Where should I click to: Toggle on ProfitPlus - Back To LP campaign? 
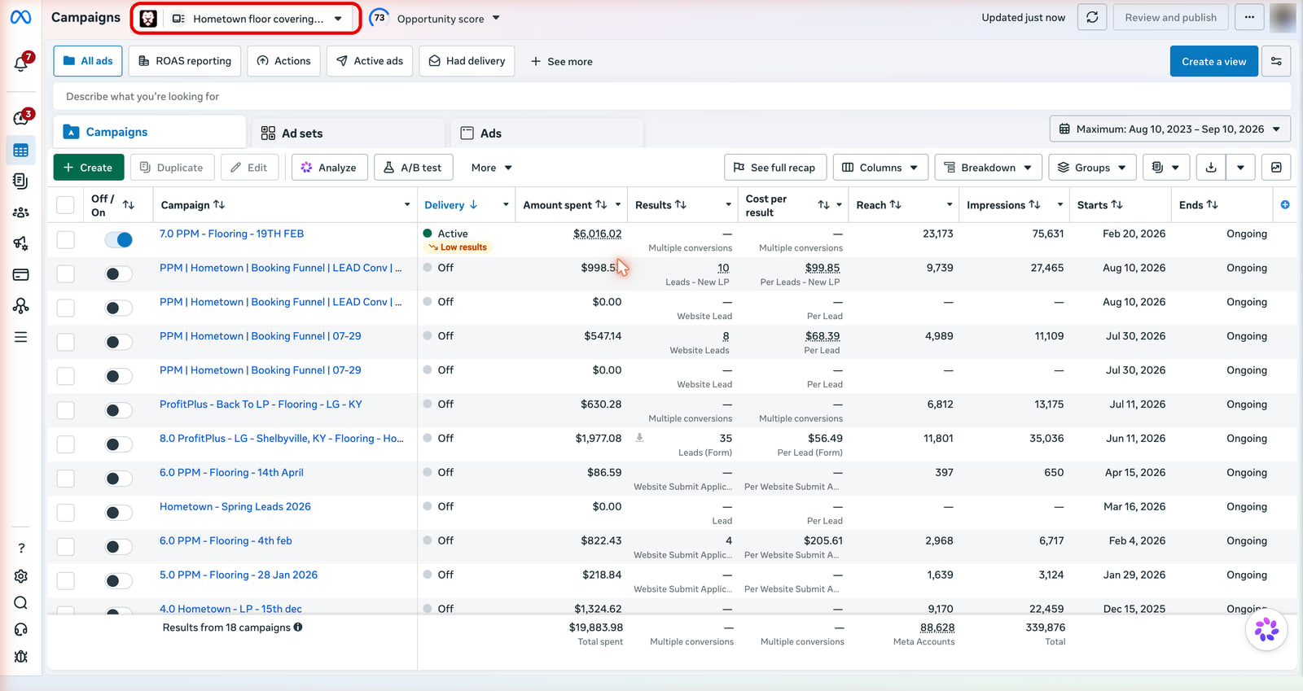point(118,410)
